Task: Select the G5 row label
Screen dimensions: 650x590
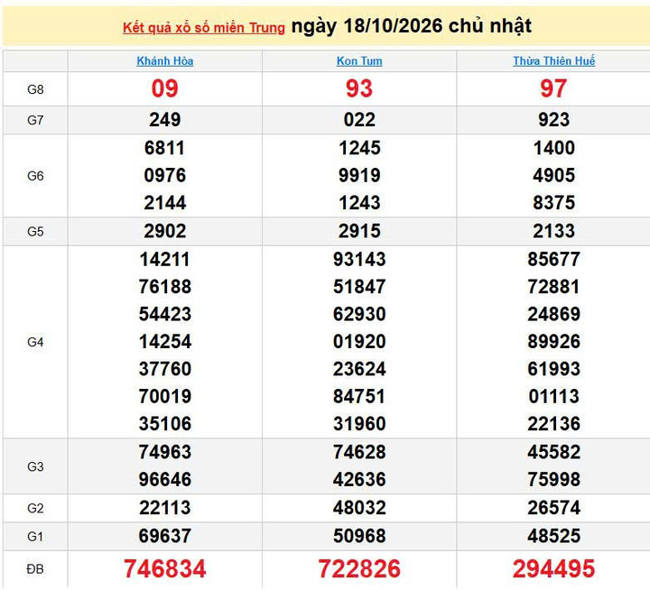Action: tap(35, 231)
